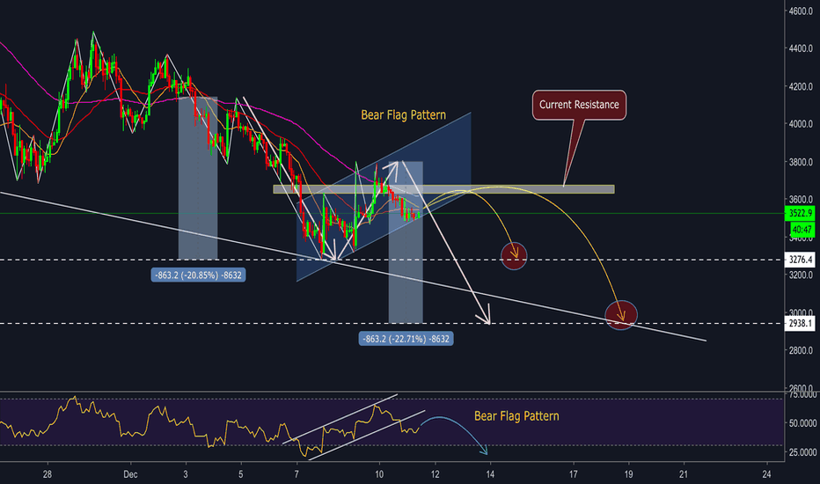This screenshot has width=820, height=484.
Task: Click the 2938.1 price level label
Action: [800, 323]
